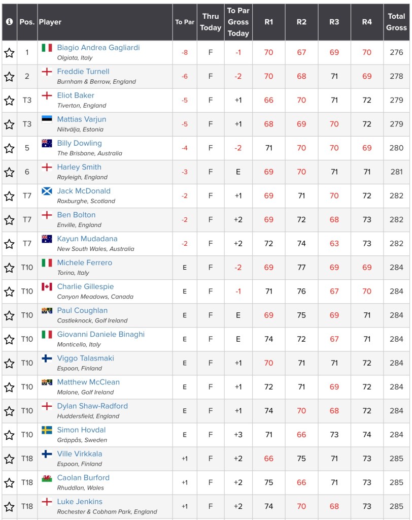Open Viggo Talasmaki's player page
Image resolution: width=412 pixels, height=520 pixels.
85,358
